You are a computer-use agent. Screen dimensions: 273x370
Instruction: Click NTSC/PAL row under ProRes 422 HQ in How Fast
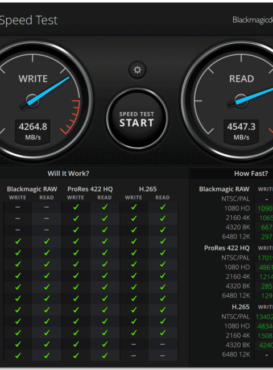(235, 258)
